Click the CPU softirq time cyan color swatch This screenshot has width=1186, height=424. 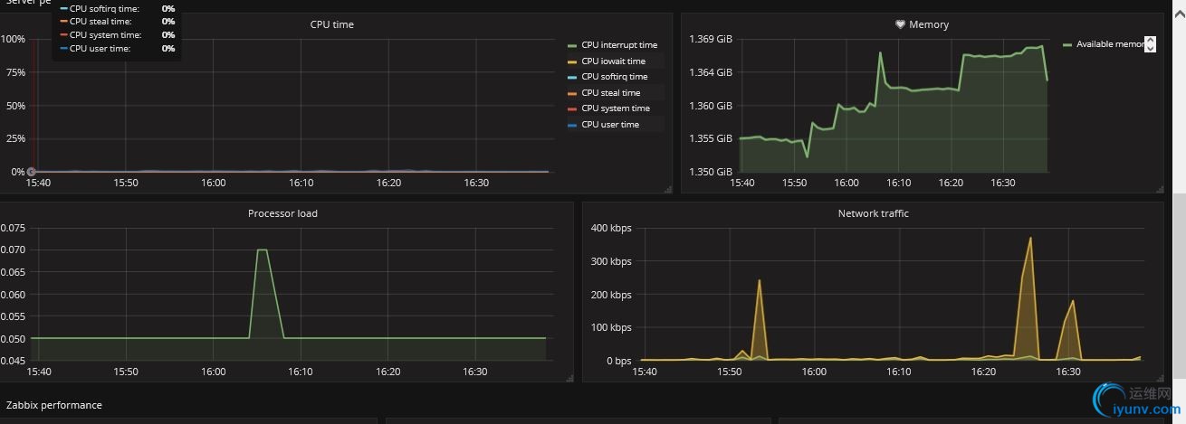tap(572, 77)
